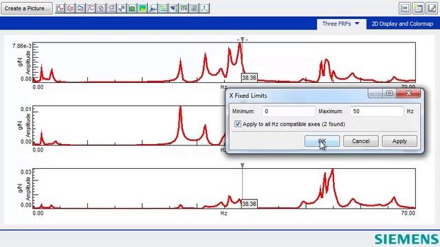Click the Hz axis label under bottom plot
Screen dimensions: 440x247
[x=223, y=213]
